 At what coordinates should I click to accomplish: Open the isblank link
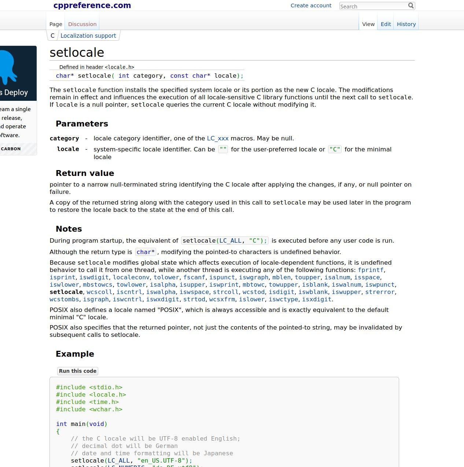coord(315,285)
